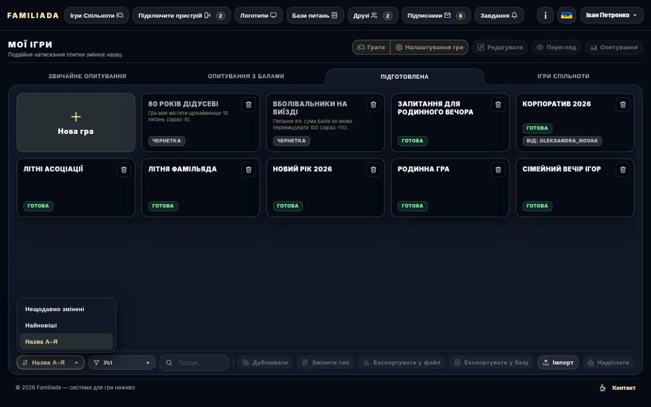The width and height of the screenshot is (651, 407).
Task: Open «Підключити пристрій» in top navigation
Action: 181,15
